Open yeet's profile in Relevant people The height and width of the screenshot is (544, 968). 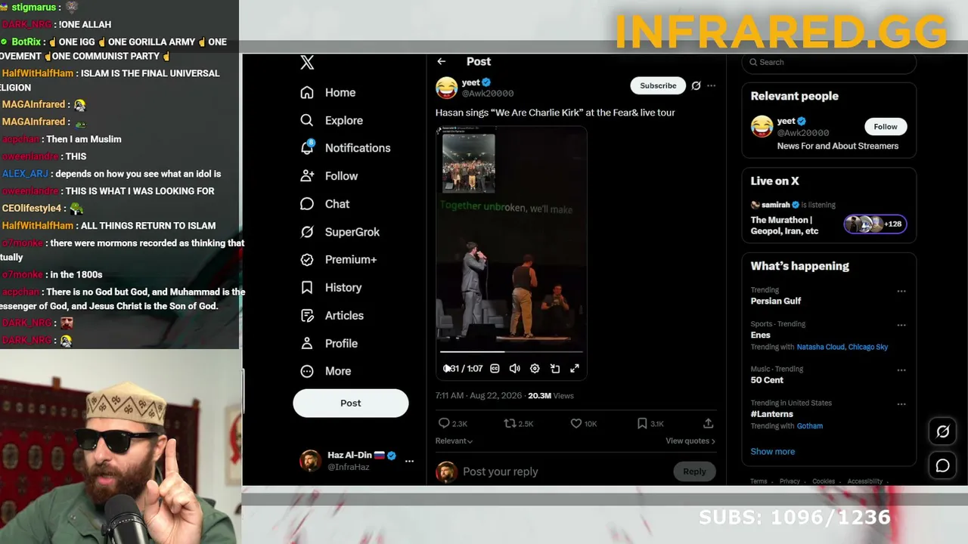786,122
